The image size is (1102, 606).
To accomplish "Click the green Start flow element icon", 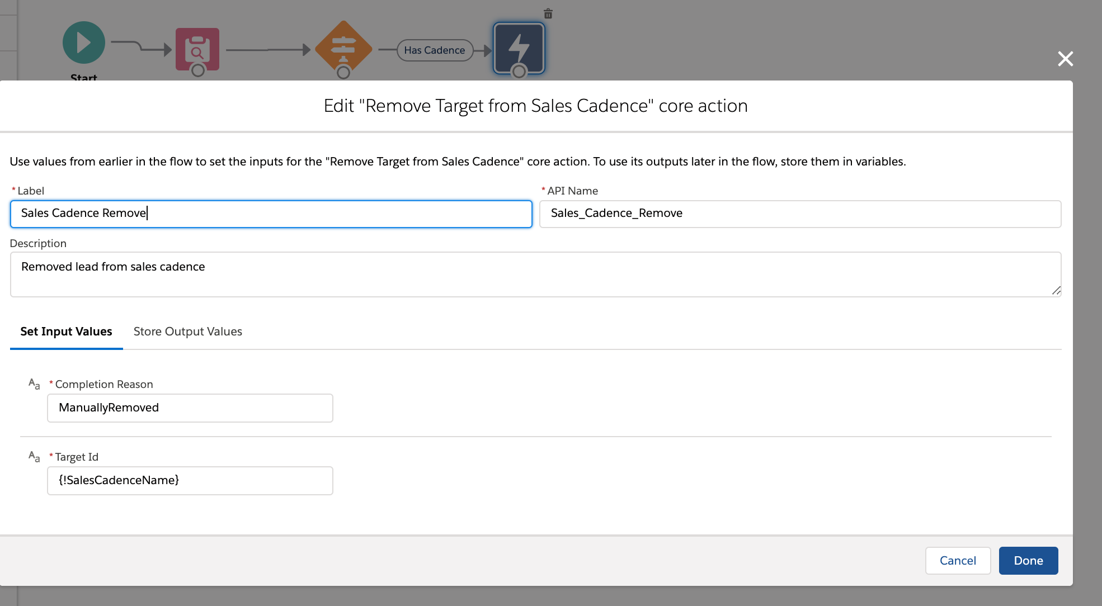I will 84,43.
